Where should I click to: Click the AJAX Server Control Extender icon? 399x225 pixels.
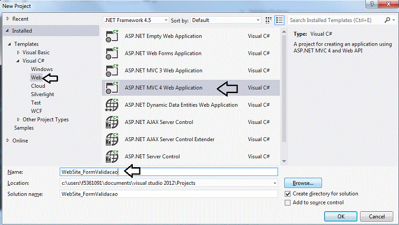pyautogui.click(x=112, y=139)
